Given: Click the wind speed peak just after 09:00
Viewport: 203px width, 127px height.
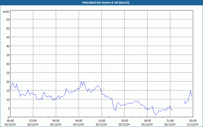Looking at the screenshot, I should 81,82.
